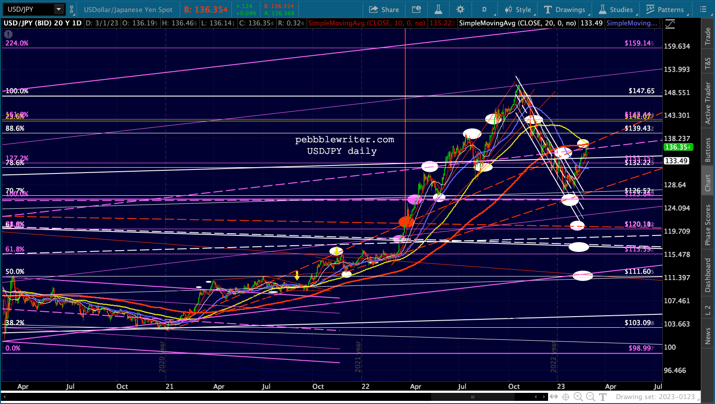Viewport: 715px width, 404px height.
Task: Click the R: 0.324 range value
Action: click(x=291, y=23)
